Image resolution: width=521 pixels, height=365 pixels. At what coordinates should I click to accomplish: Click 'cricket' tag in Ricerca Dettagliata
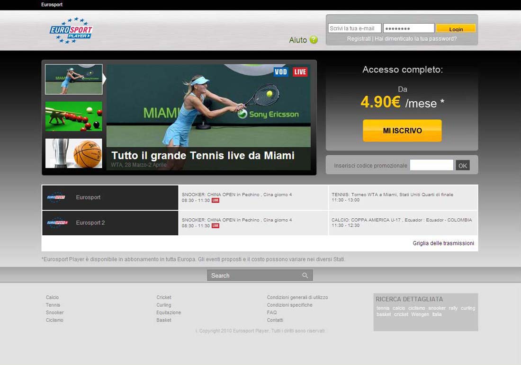[x=401, y=314]
